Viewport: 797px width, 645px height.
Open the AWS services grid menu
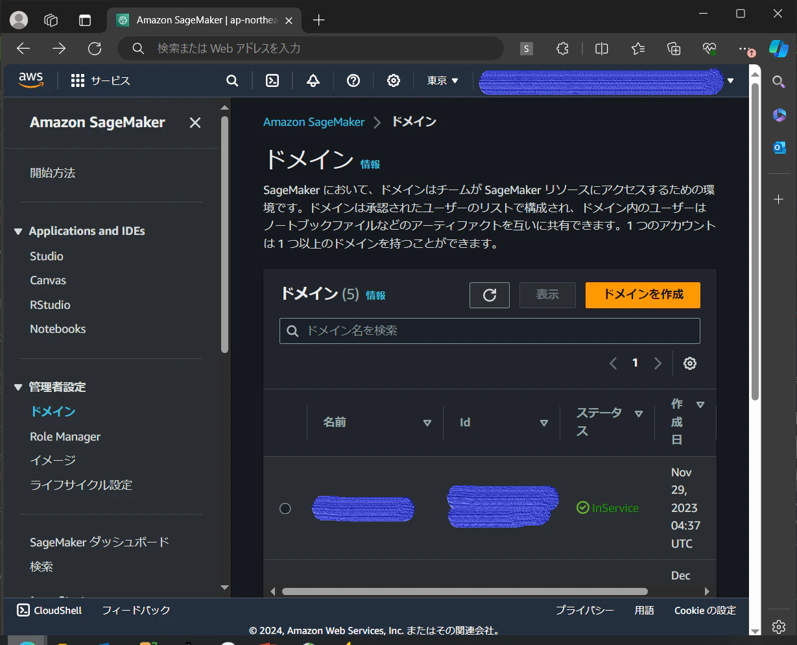point(78,80)
